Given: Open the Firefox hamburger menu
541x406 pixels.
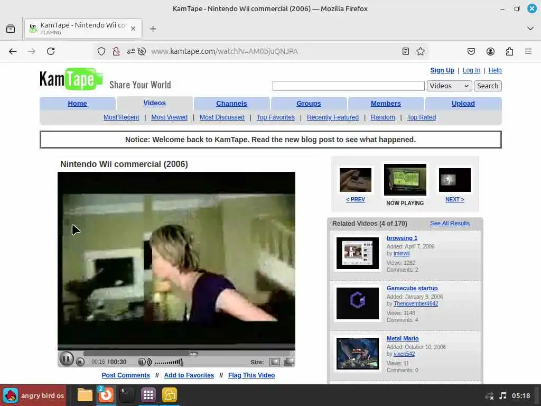Looking at the screenshot, I should click(x=528, y=51).
